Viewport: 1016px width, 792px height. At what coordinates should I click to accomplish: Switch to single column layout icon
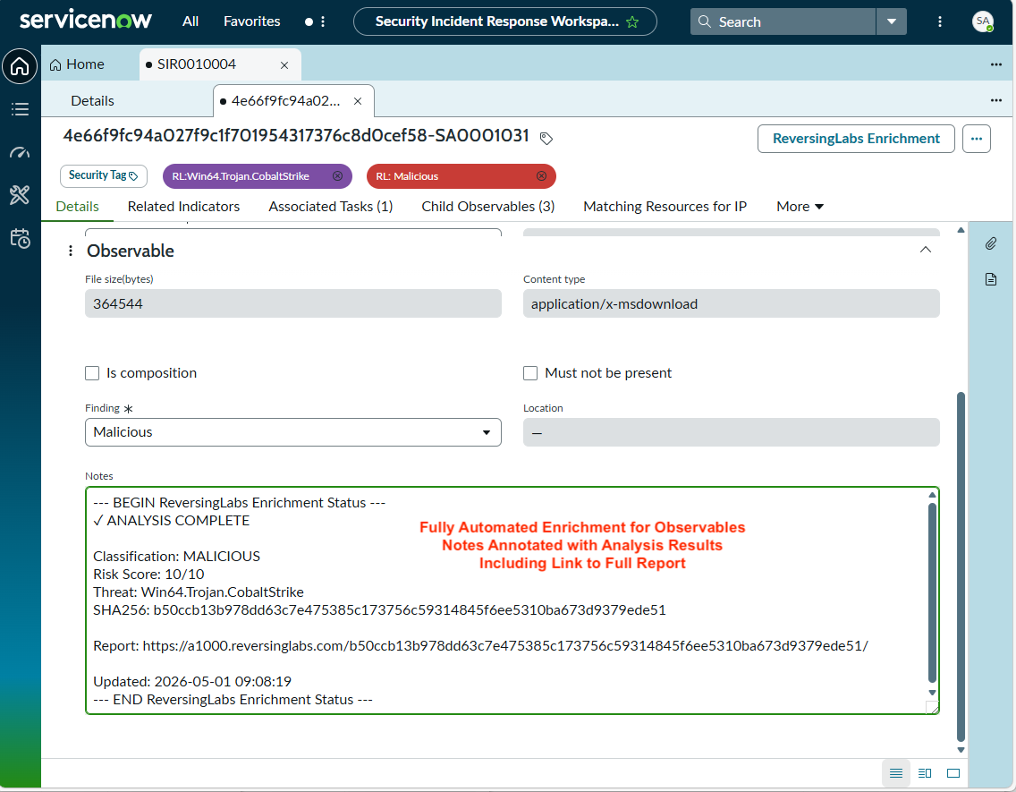pos(896,773)
